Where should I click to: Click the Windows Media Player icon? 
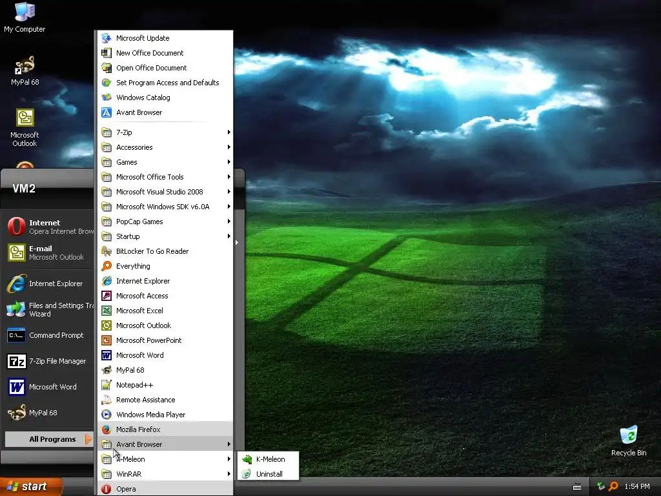[x=107, y=415]
